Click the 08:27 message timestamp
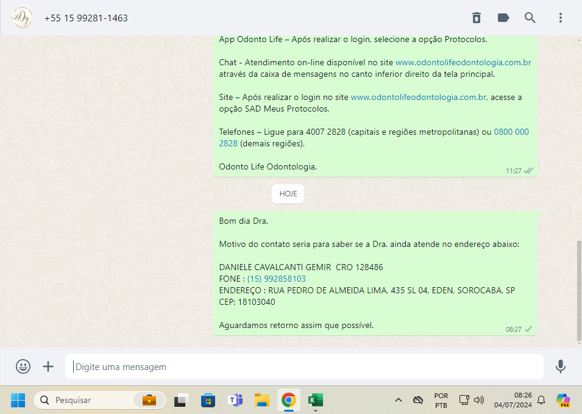 pos(513,329)
